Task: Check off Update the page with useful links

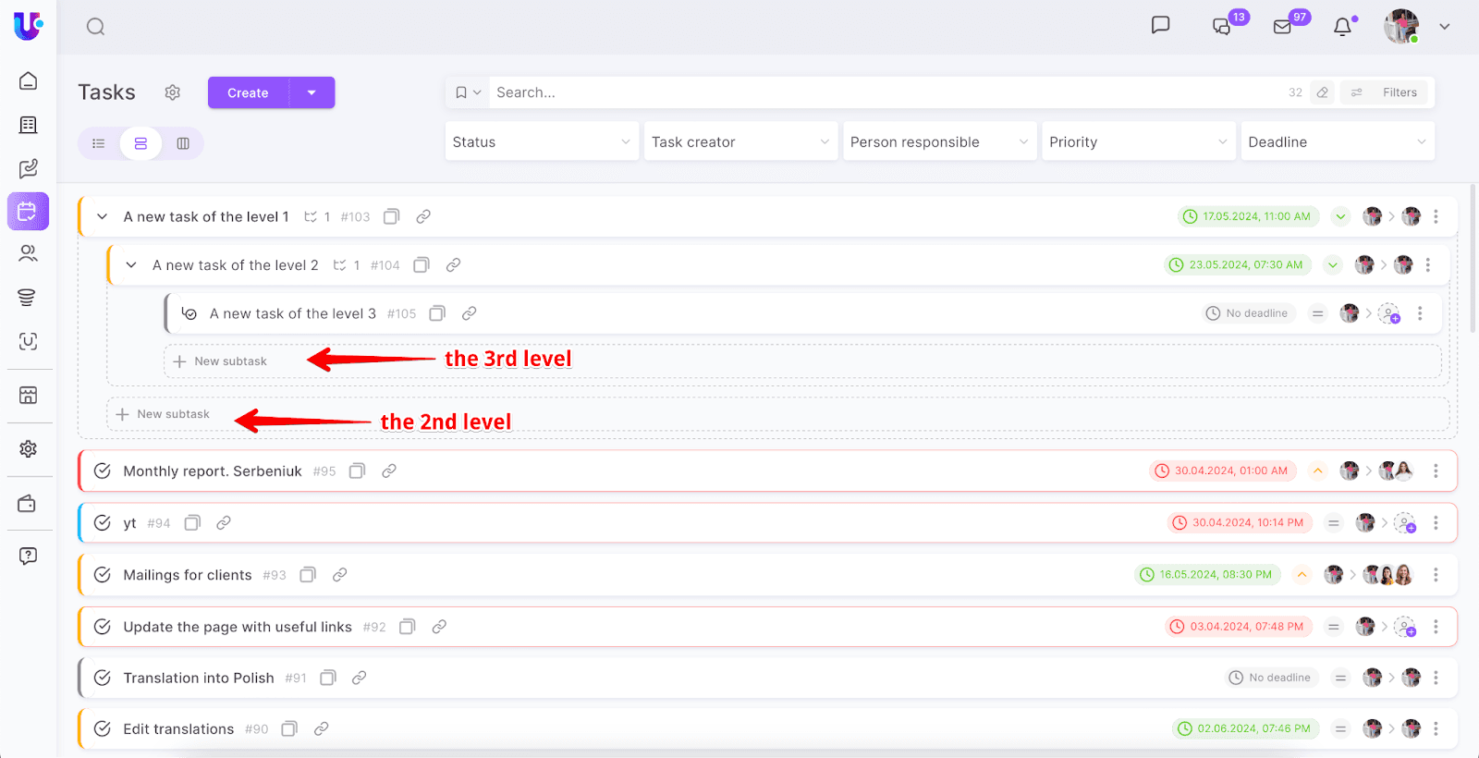Action: coord(103,627)
